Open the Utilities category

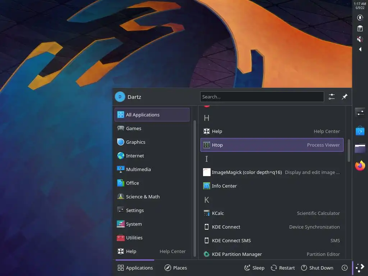point(152,238)
